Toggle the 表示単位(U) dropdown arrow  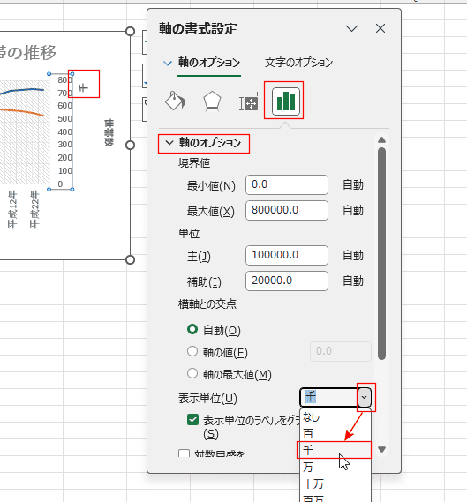point(365,397)
